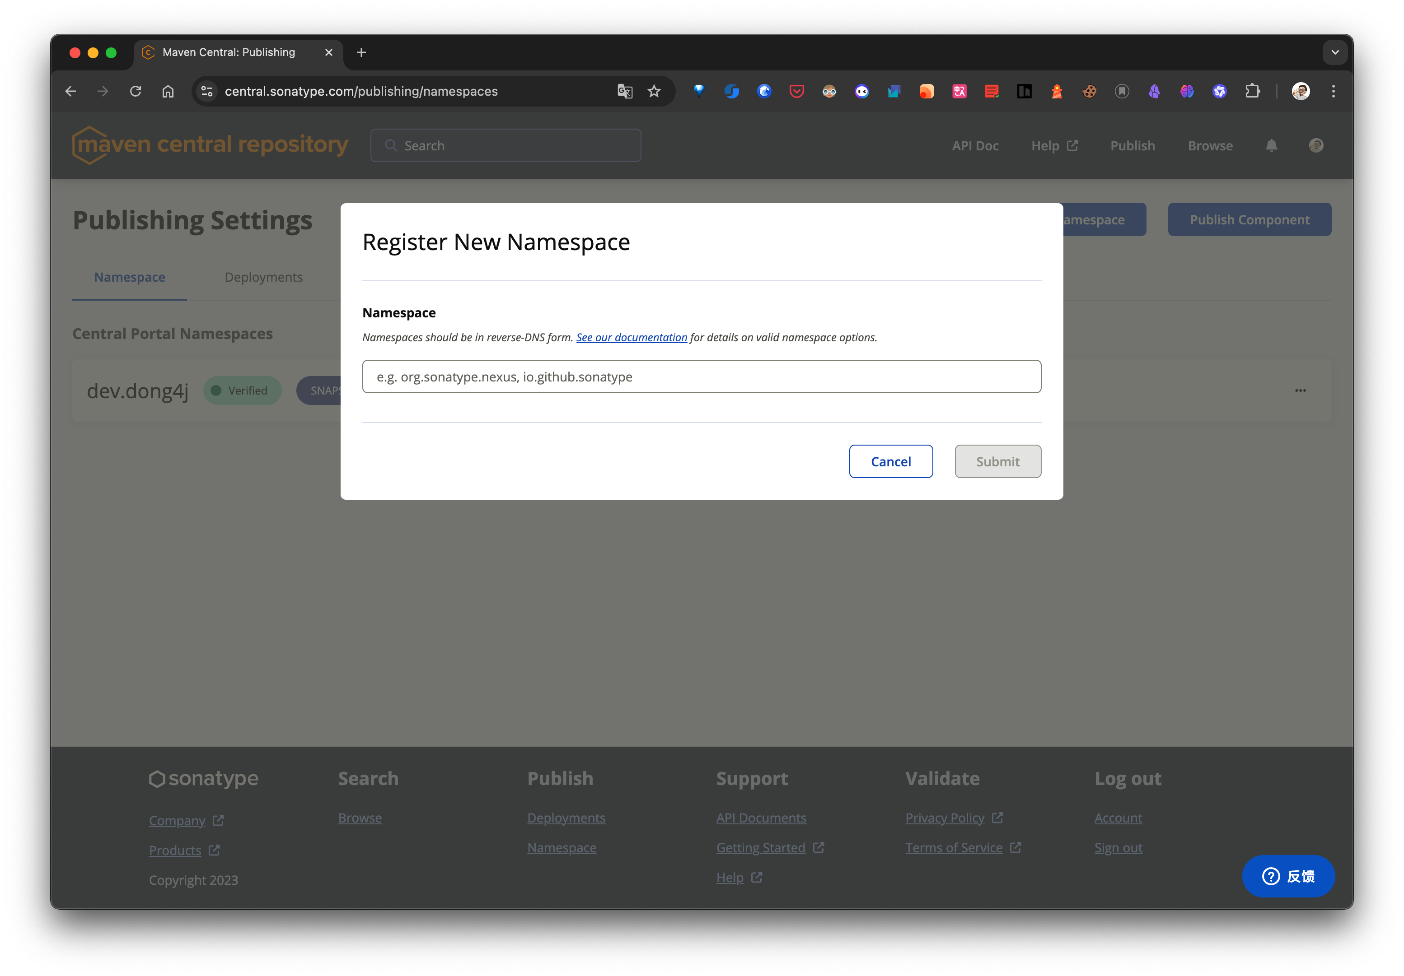Switch to the Namespace tab

tap(130, 277)
